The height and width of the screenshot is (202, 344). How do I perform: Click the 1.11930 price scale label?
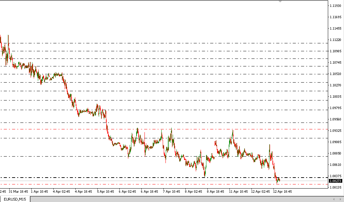335,6
